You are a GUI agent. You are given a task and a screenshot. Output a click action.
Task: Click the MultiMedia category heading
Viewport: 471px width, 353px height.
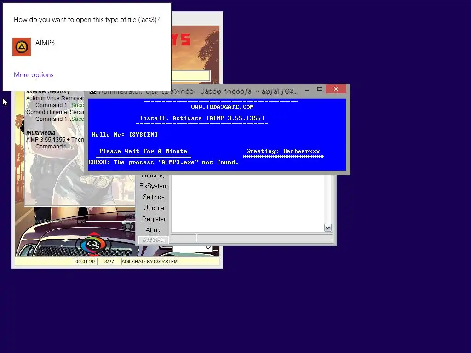[x=40, y=133]
